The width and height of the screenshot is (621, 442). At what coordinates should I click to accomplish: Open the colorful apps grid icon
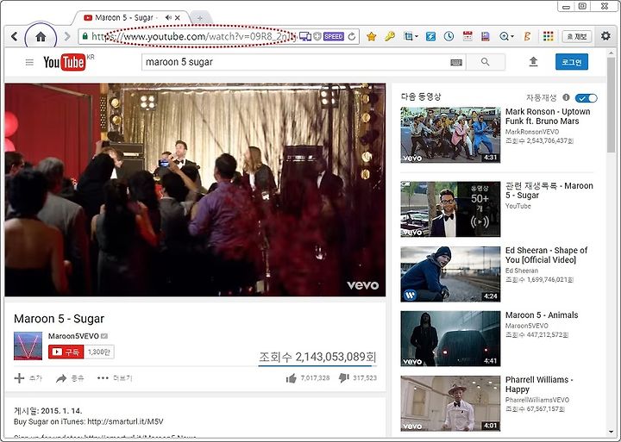[549, 37]
